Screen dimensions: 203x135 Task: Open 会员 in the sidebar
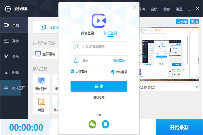[14, 56]
